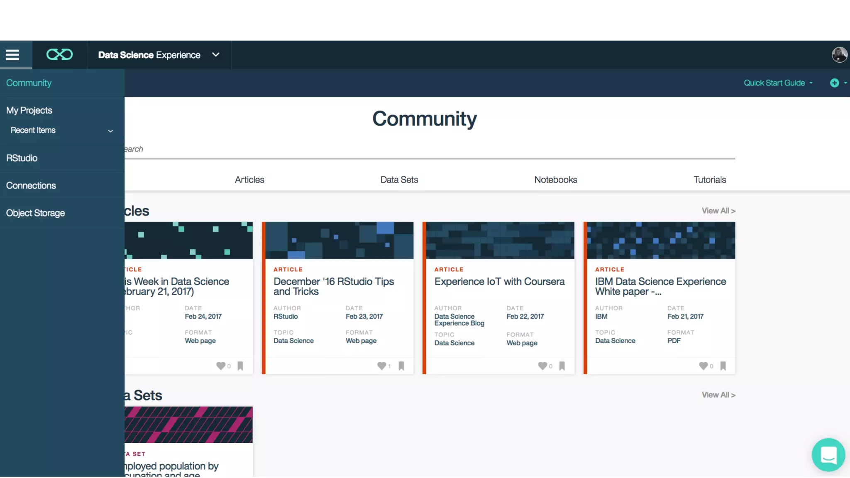Image resolution: width=850 pixels, height=478 pixels.
Task: Select the Data Sets tab
Action: coord(399,180)
